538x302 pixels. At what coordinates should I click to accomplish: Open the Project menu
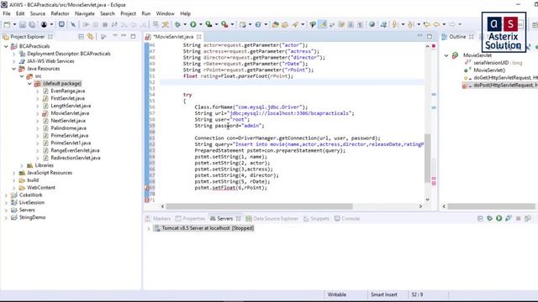coord(128,13)
